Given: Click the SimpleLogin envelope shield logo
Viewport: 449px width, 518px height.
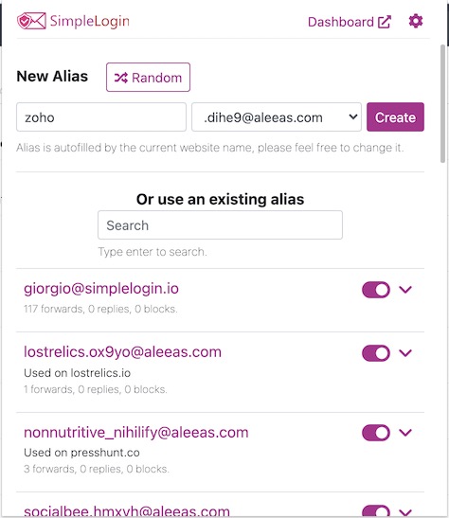Looking at the screenshot, I should point(31,21).
